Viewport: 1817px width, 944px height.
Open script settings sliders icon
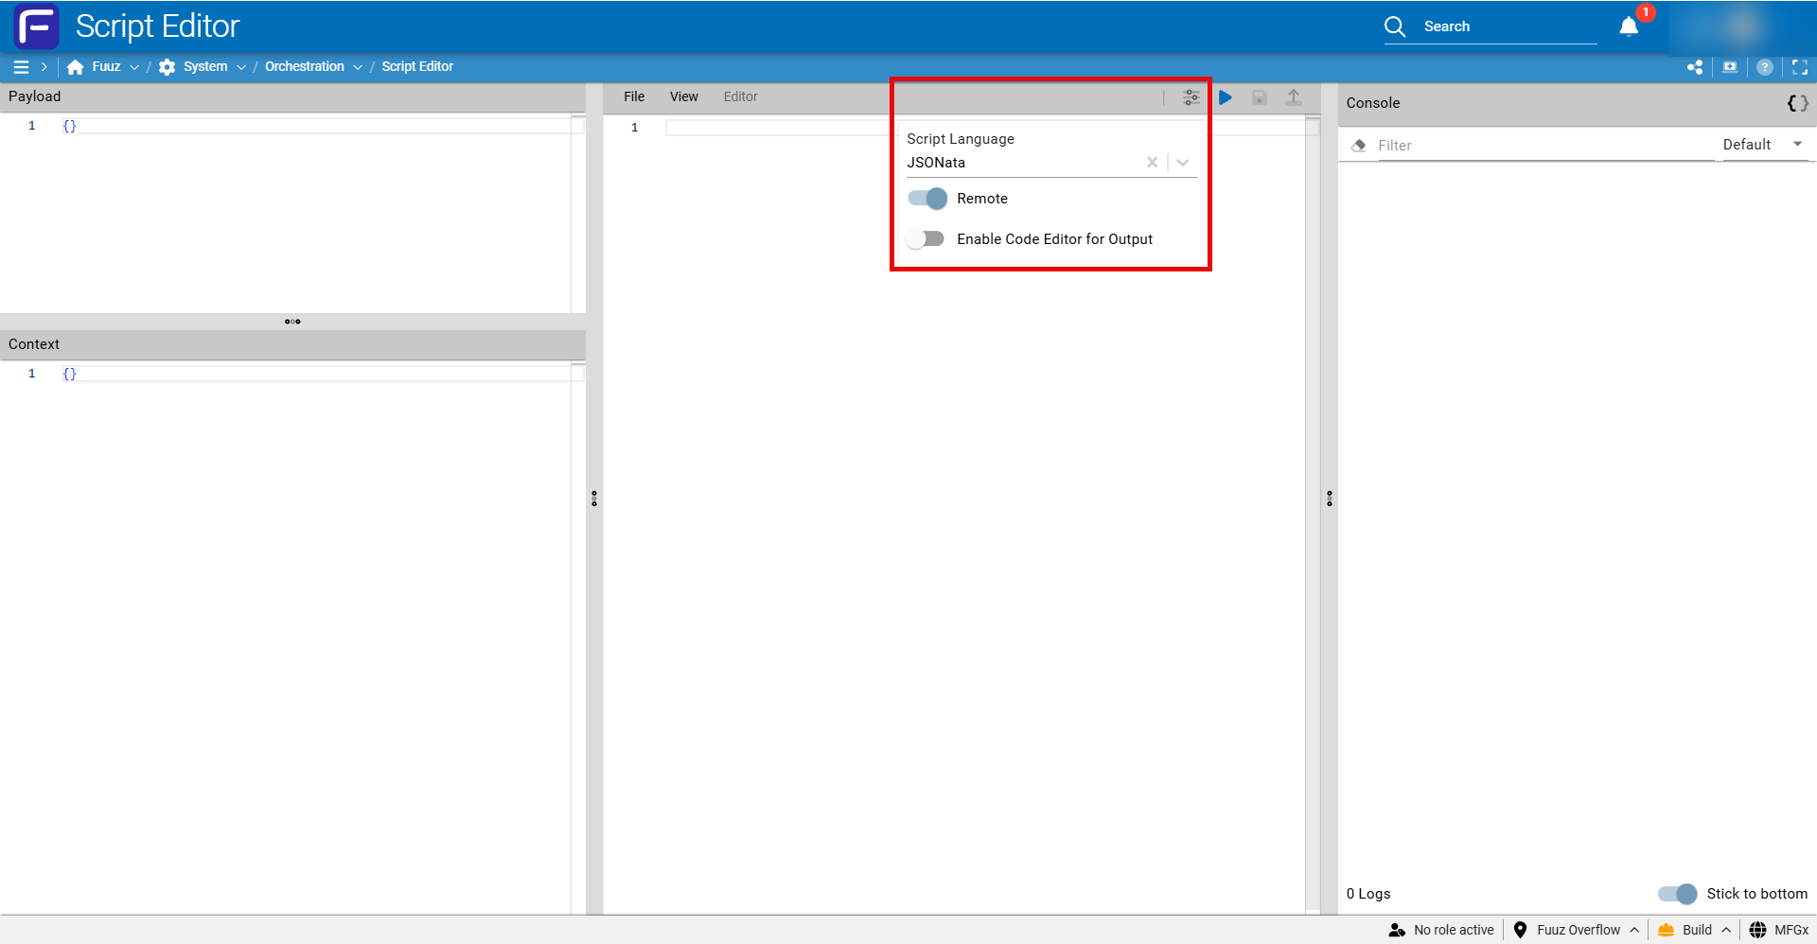point(1191,97)
